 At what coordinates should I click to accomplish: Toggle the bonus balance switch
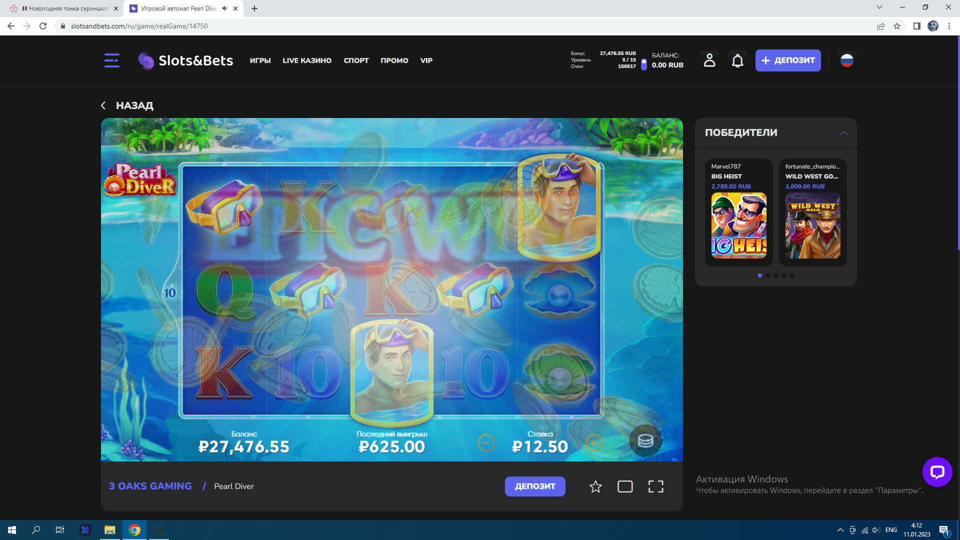(643, 64)
